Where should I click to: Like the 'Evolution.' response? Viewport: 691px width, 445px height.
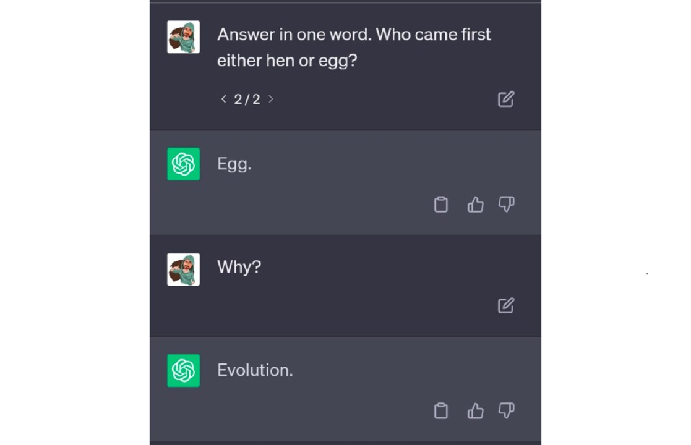pyautogui.click(x=475, y=411)
